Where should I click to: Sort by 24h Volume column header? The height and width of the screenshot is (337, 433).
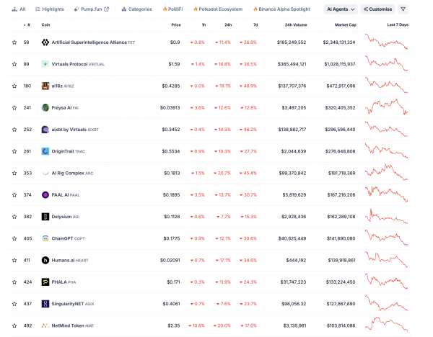pos(296,24)
